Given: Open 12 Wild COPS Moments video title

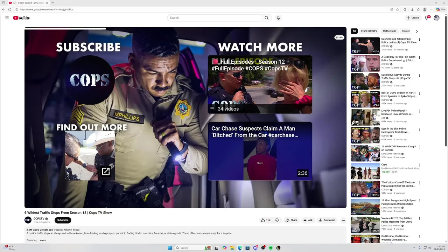Looking at the screenshot, I should click(399, 148).
